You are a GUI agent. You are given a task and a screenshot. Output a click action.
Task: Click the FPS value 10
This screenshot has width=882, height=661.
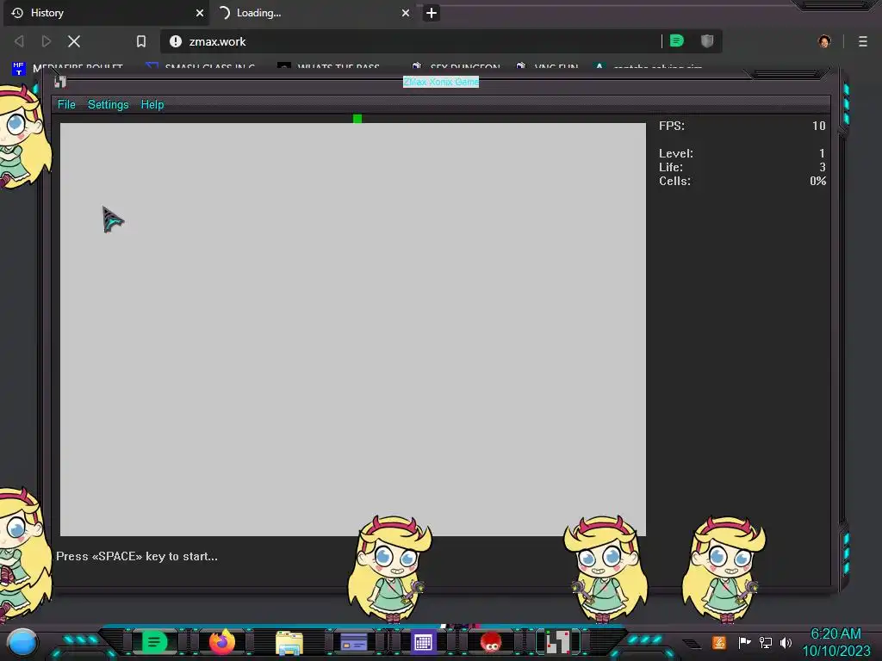(819, 126)
